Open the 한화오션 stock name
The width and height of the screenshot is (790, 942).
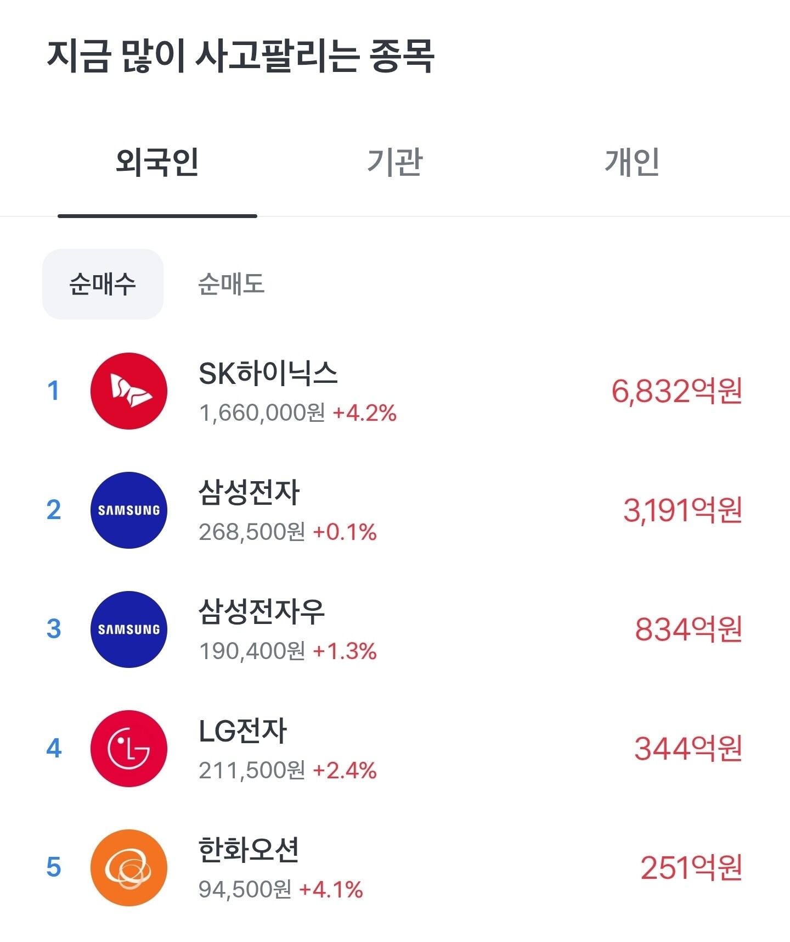(x=249, y=850)
